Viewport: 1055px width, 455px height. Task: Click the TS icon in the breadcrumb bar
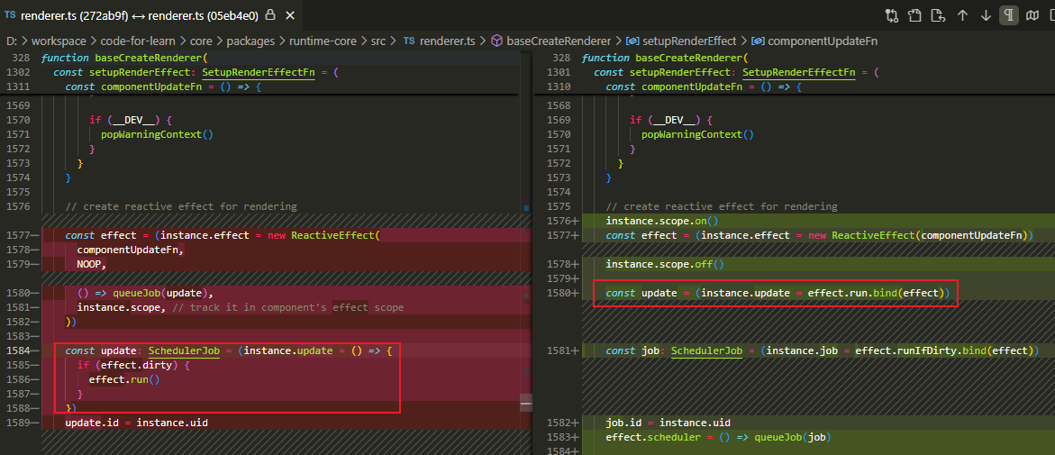pos(409,41)
